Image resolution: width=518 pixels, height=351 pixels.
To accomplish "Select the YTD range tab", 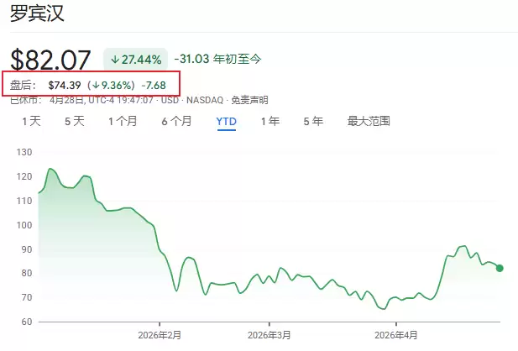I will pyautogui.click(x=227, y=121).
